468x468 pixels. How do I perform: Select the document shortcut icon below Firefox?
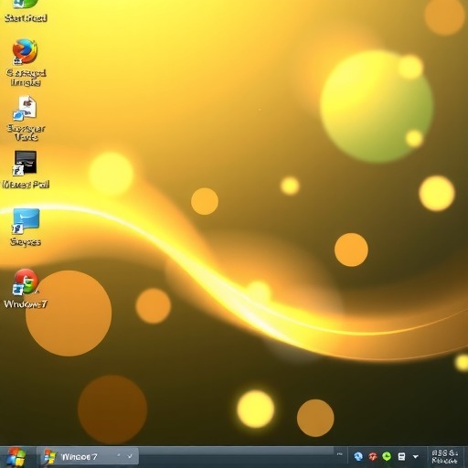click(x=25, y=108)
